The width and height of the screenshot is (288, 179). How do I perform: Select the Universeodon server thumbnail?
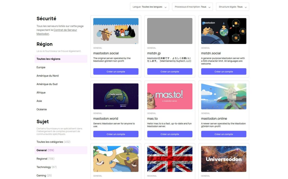point(224,159)
